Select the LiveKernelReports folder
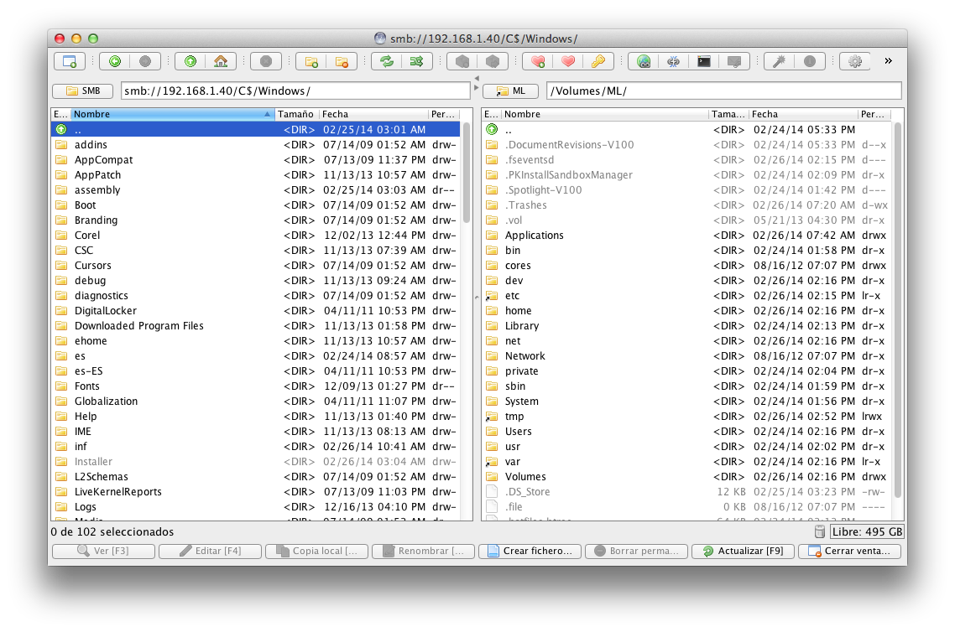 (256, 492)
